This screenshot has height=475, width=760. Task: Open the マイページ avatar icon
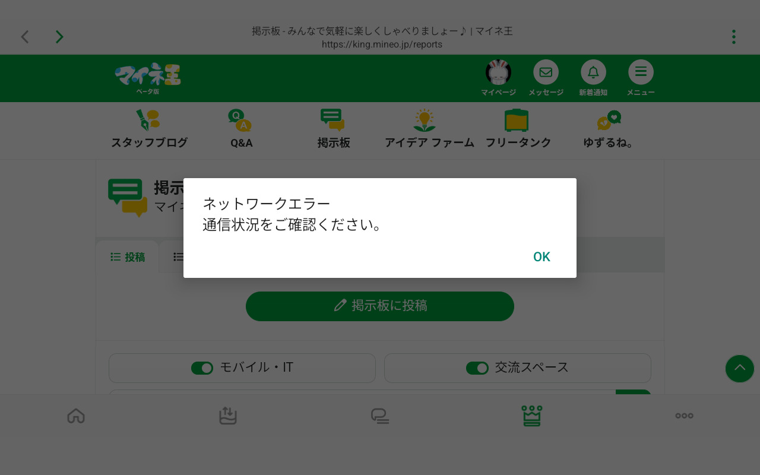[x=498, y=72]
